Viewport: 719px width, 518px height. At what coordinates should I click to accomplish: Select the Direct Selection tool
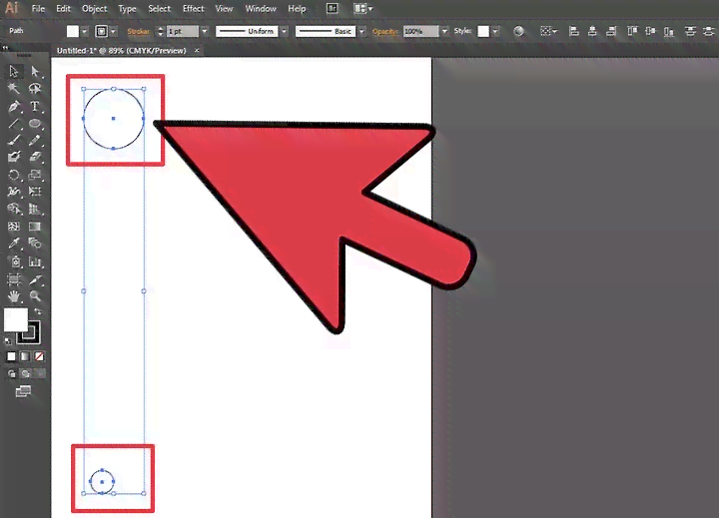point(35,71)
